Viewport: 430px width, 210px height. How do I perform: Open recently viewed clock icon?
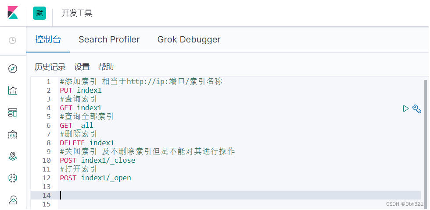click(x=13, y=40)
